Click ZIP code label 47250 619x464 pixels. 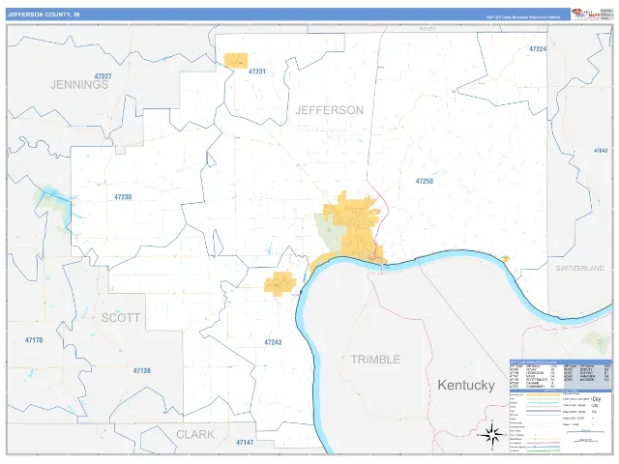(x=425, y=181)
